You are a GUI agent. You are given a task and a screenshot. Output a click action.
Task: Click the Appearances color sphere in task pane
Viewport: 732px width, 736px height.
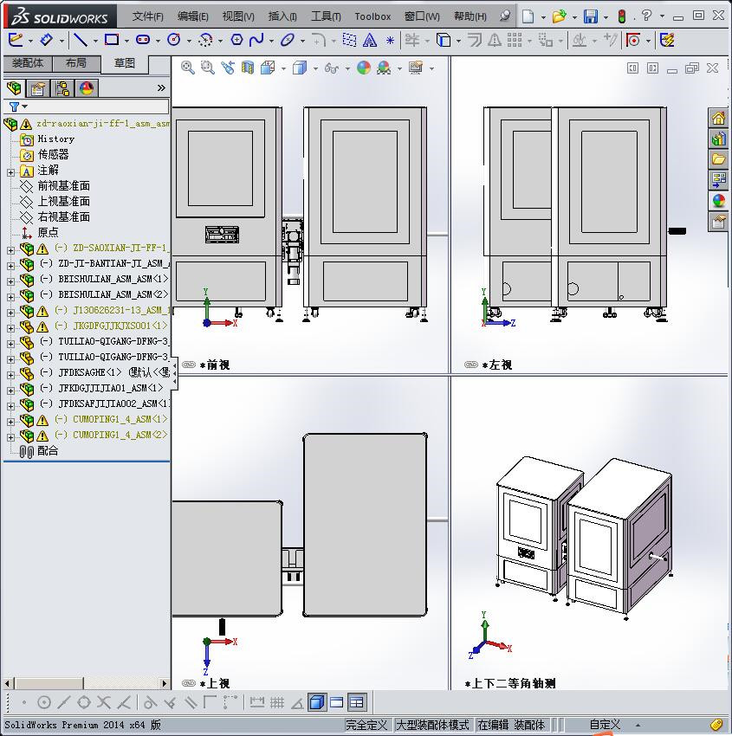point(718,201)
